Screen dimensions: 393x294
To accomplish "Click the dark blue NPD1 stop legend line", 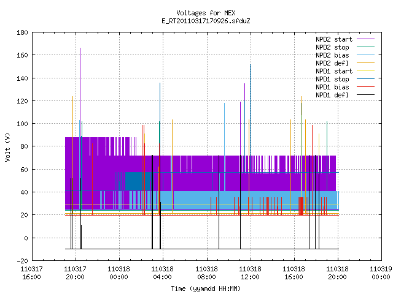I will click(365, 79).
